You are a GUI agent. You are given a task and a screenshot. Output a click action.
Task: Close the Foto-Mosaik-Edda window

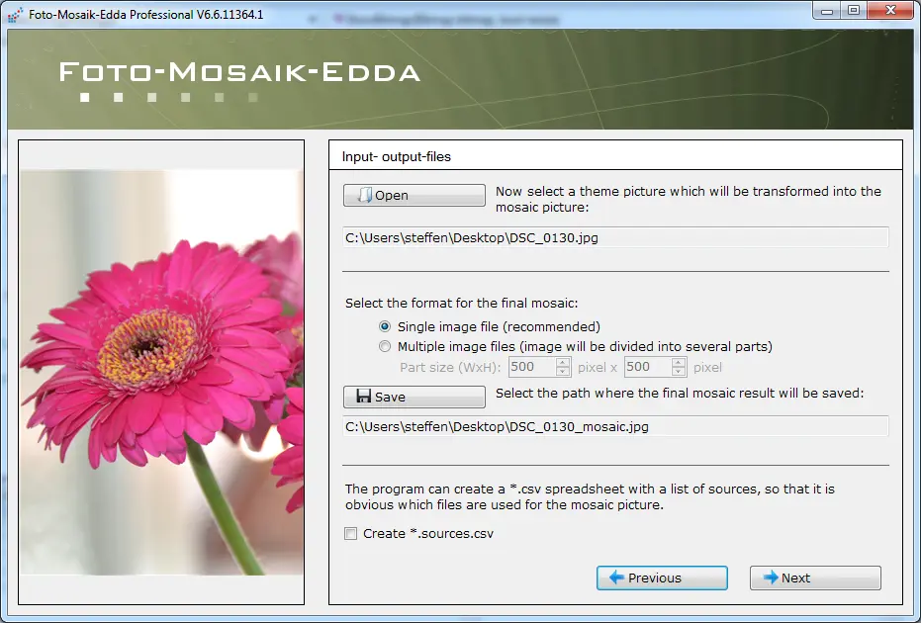[890, 11]
